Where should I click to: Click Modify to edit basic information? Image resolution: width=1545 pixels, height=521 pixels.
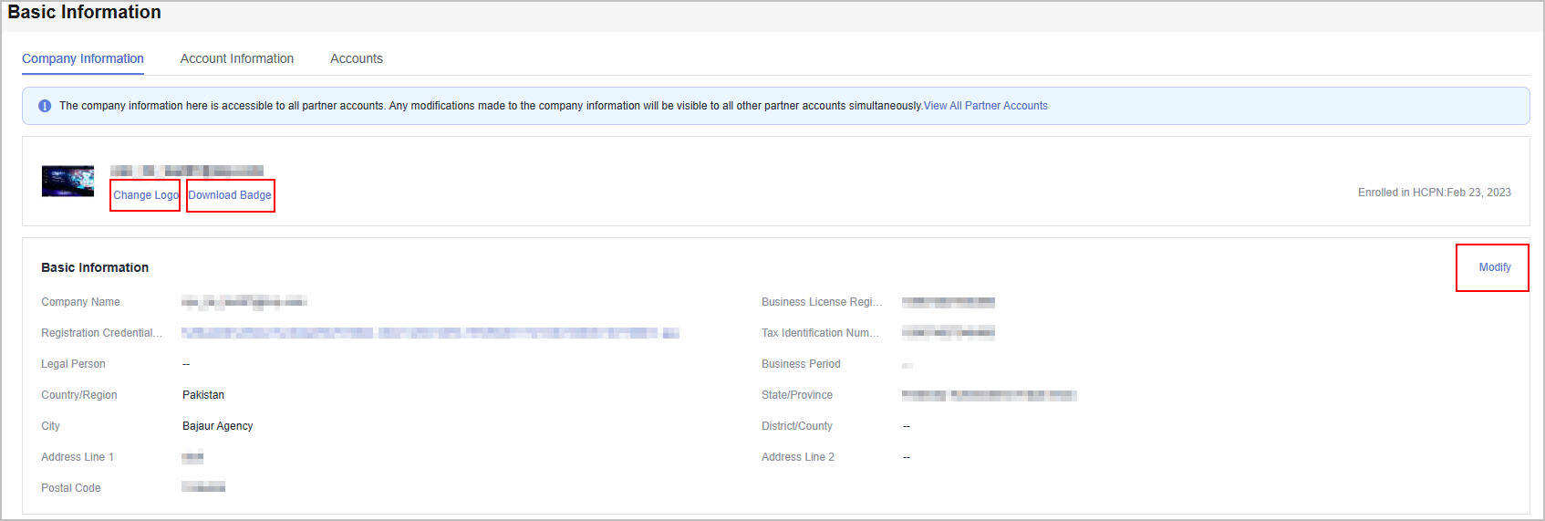point(1494,267)
